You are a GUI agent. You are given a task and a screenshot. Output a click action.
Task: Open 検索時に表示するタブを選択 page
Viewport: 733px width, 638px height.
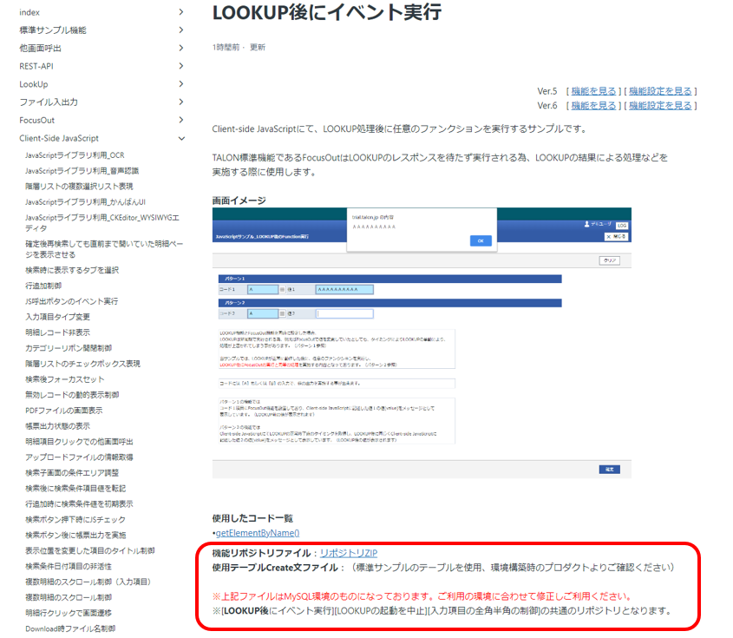click(x=72, y=270)
